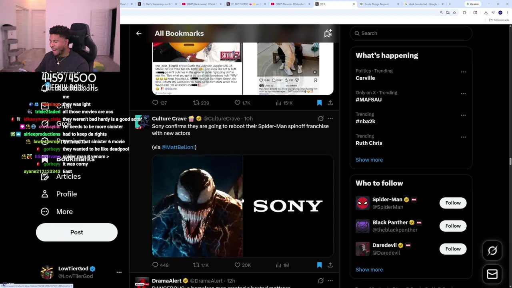Open the Carville trending topic
This screenshot has width=512, height=288.
point(411,74)
